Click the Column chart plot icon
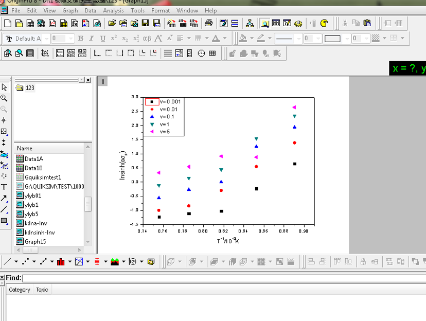The width and height of the screenshot is (426, 321). [61, 262]
